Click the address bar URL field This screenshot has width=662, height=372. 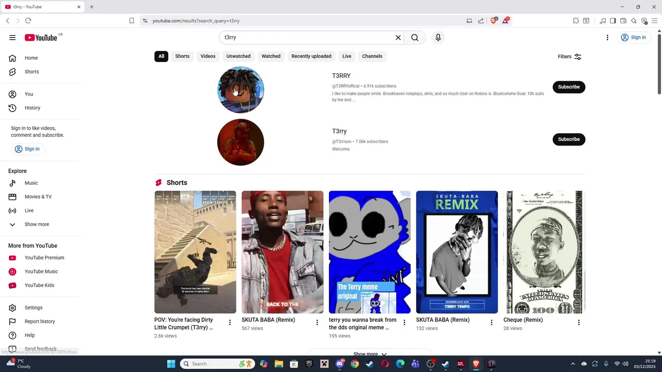coord(305,21)
